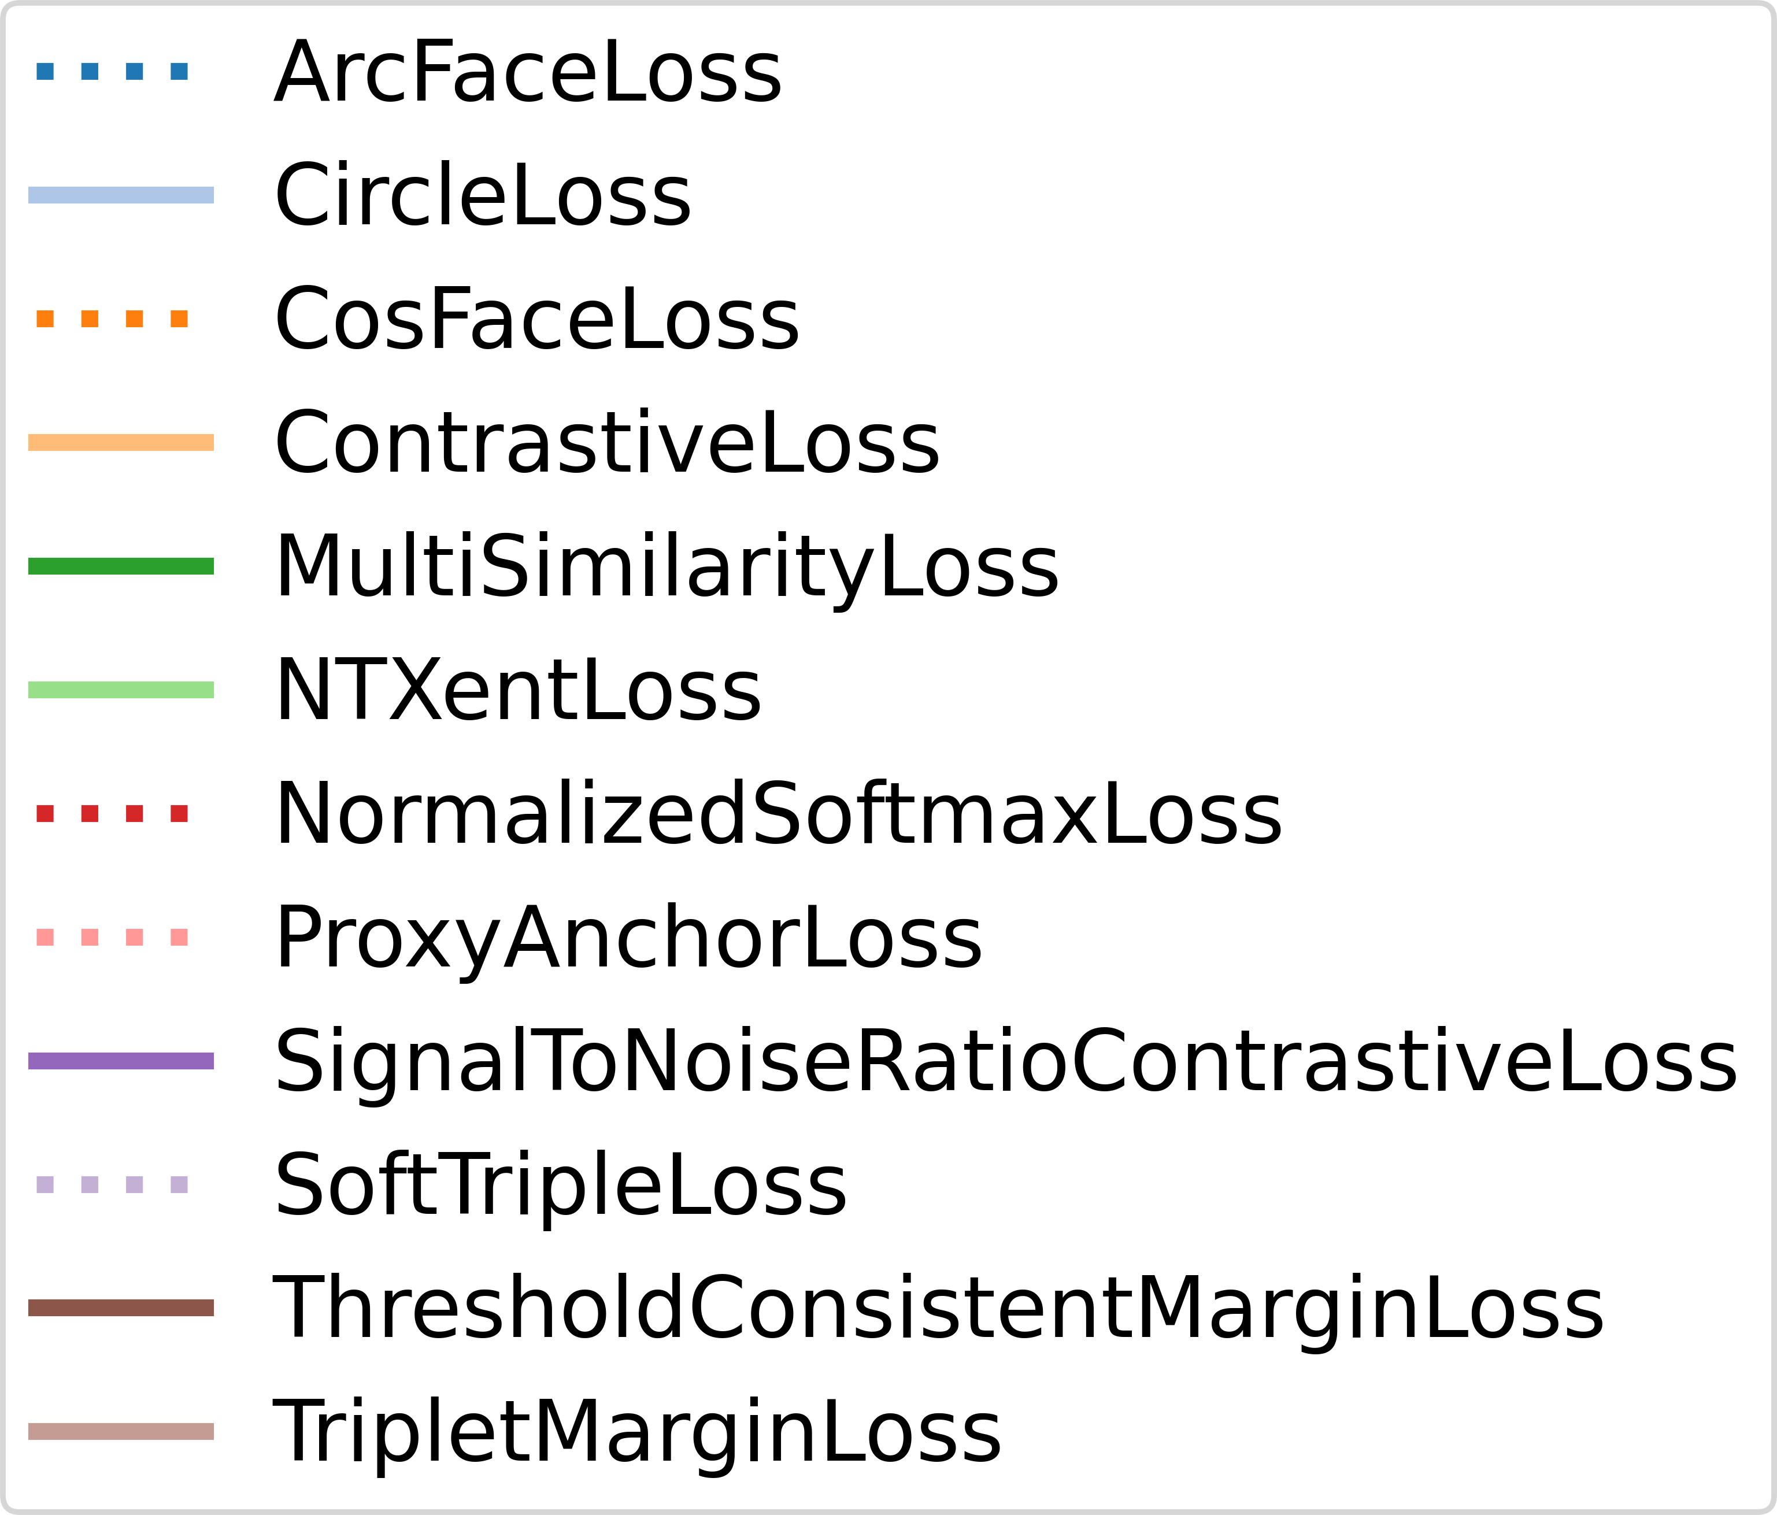Click the ContrastiveLoss light orange line swatch
Screen dimensions: 1777x1515
pyautogui.click(x=121, y=442)
